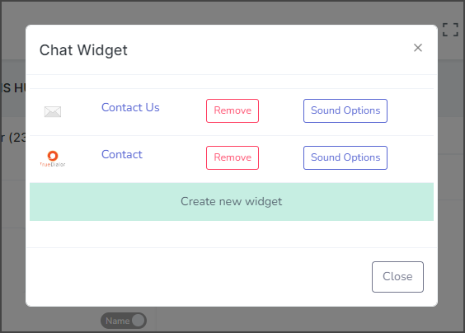Image resolution: width=465 pixels, height=333 pixels.
Task: Click partially hidden '(23' text behind dialog
Action: tap(14, 138)
